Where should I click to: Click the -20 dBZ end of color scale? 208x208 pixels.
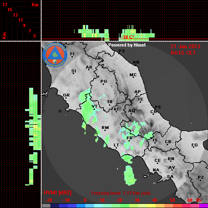click(x=46, y=206)
